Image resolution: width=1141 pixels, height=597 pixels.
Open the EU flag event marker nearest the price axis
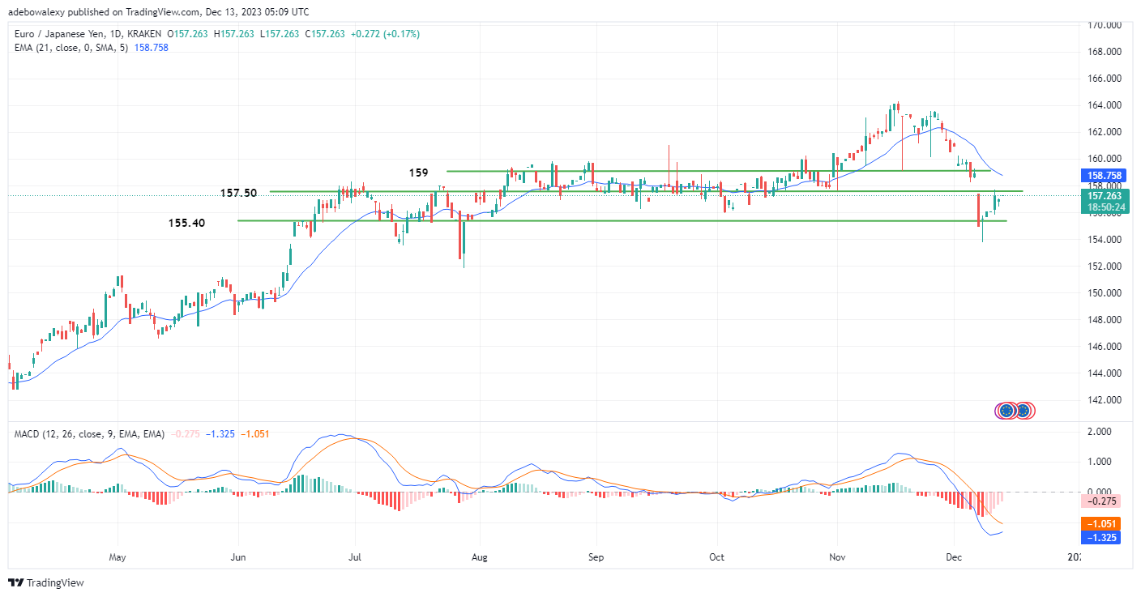click(1023, 411)
